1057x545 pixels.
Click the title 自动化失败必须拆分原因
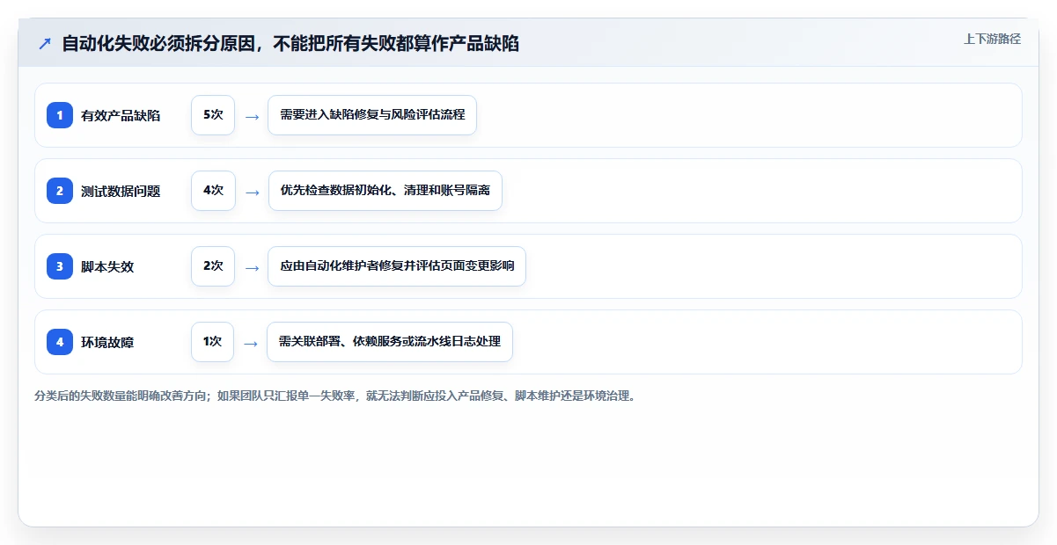coord(290,43)
